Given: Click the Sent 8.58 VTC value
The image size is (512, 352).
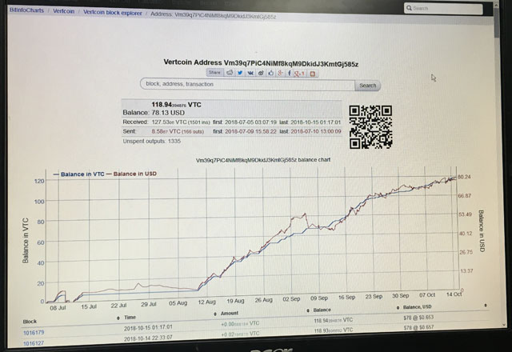Looking at the screenshot, I should click(x=178, y=131).
